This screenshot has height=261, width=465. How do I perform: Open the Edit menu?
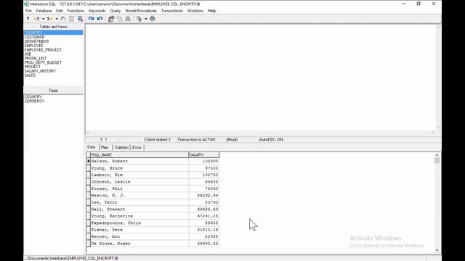point(60,11)
